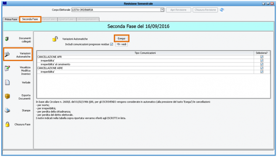Click the Altre Operazioni tab

tap(88, 19)
